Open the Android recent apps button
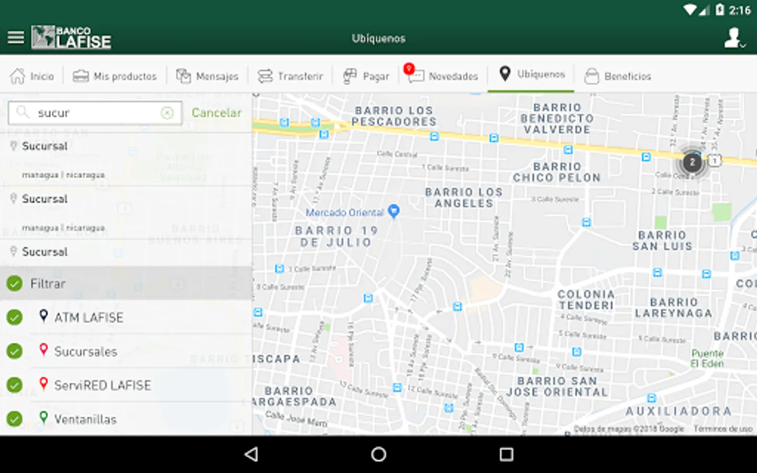Image resolution: width=757 pixels, height=473 pixels. coord(506,454)
